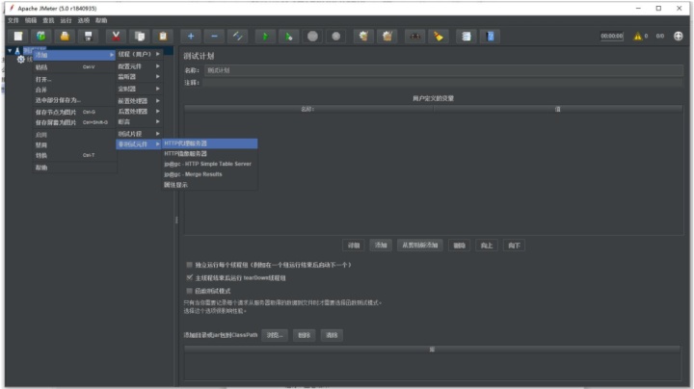Select HTTP镜像服务器 menu entry
The image size is (694, 389).
[210, 154]
